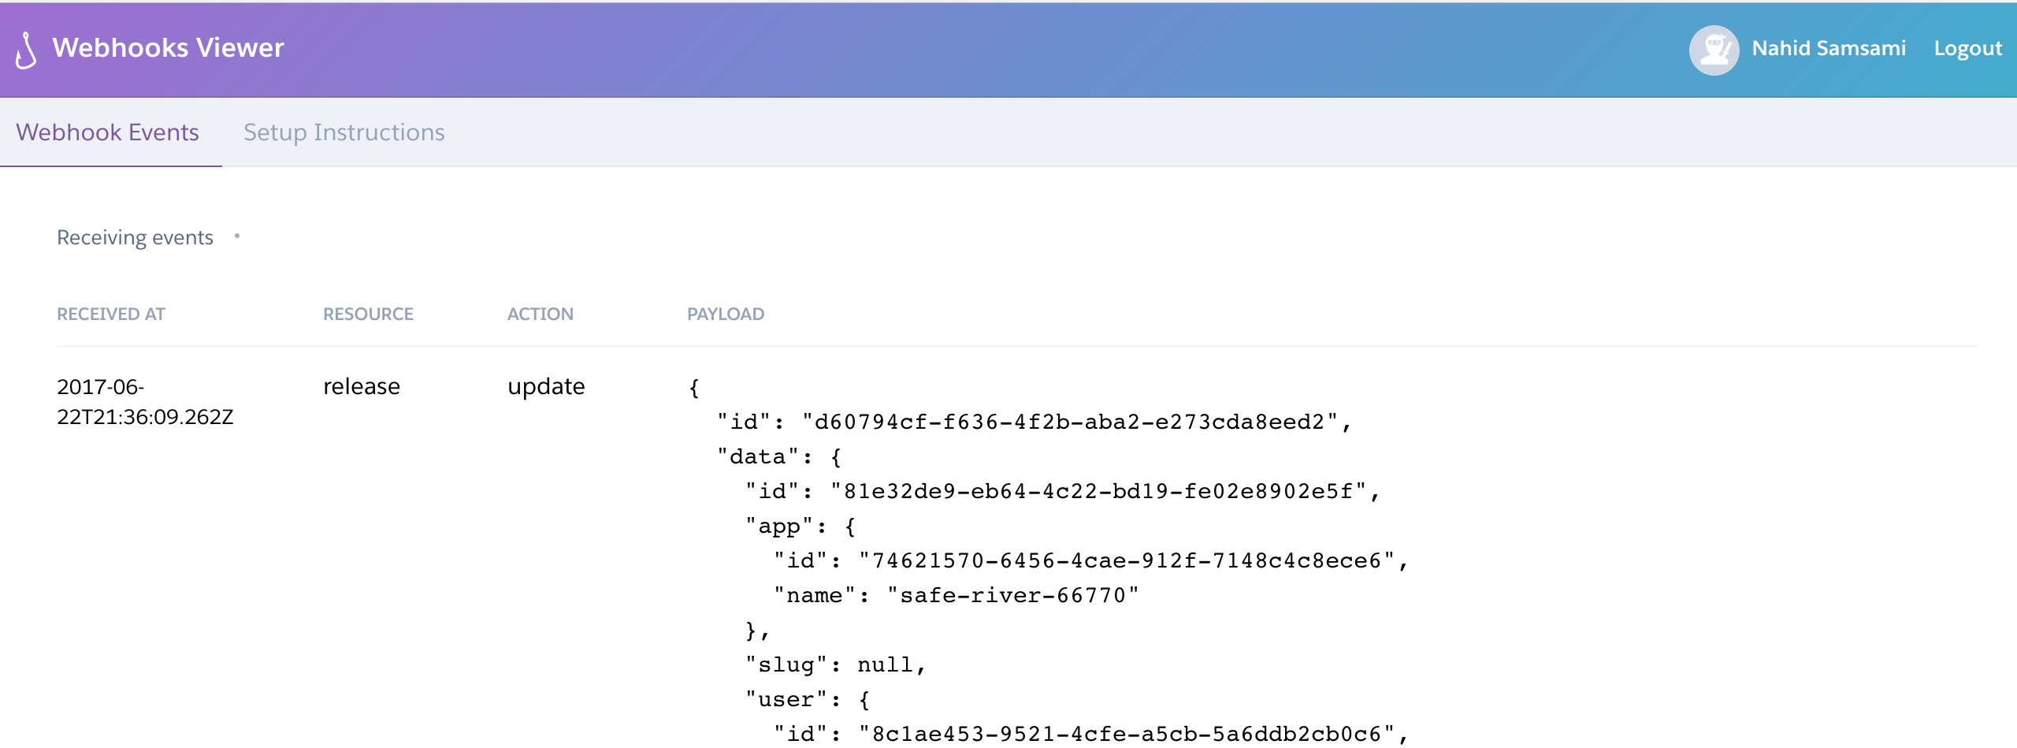Click the release resource value
The image size is (2017, 748).
pos(361,386)
